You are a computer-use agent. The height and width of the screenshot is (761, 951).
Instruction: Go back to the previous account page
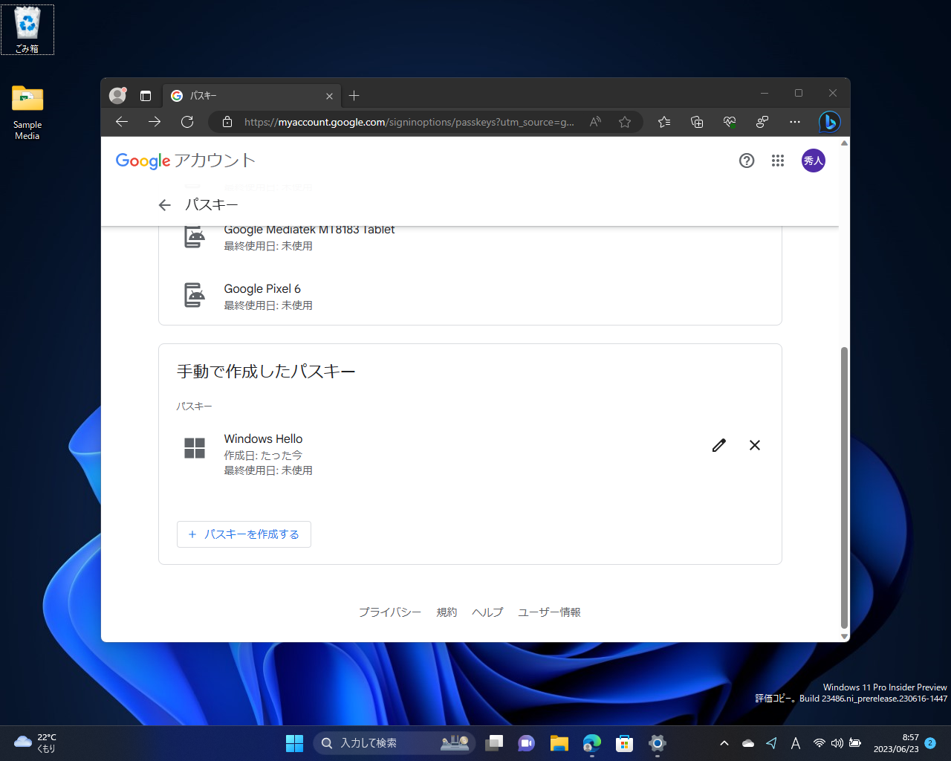[163, 204]
